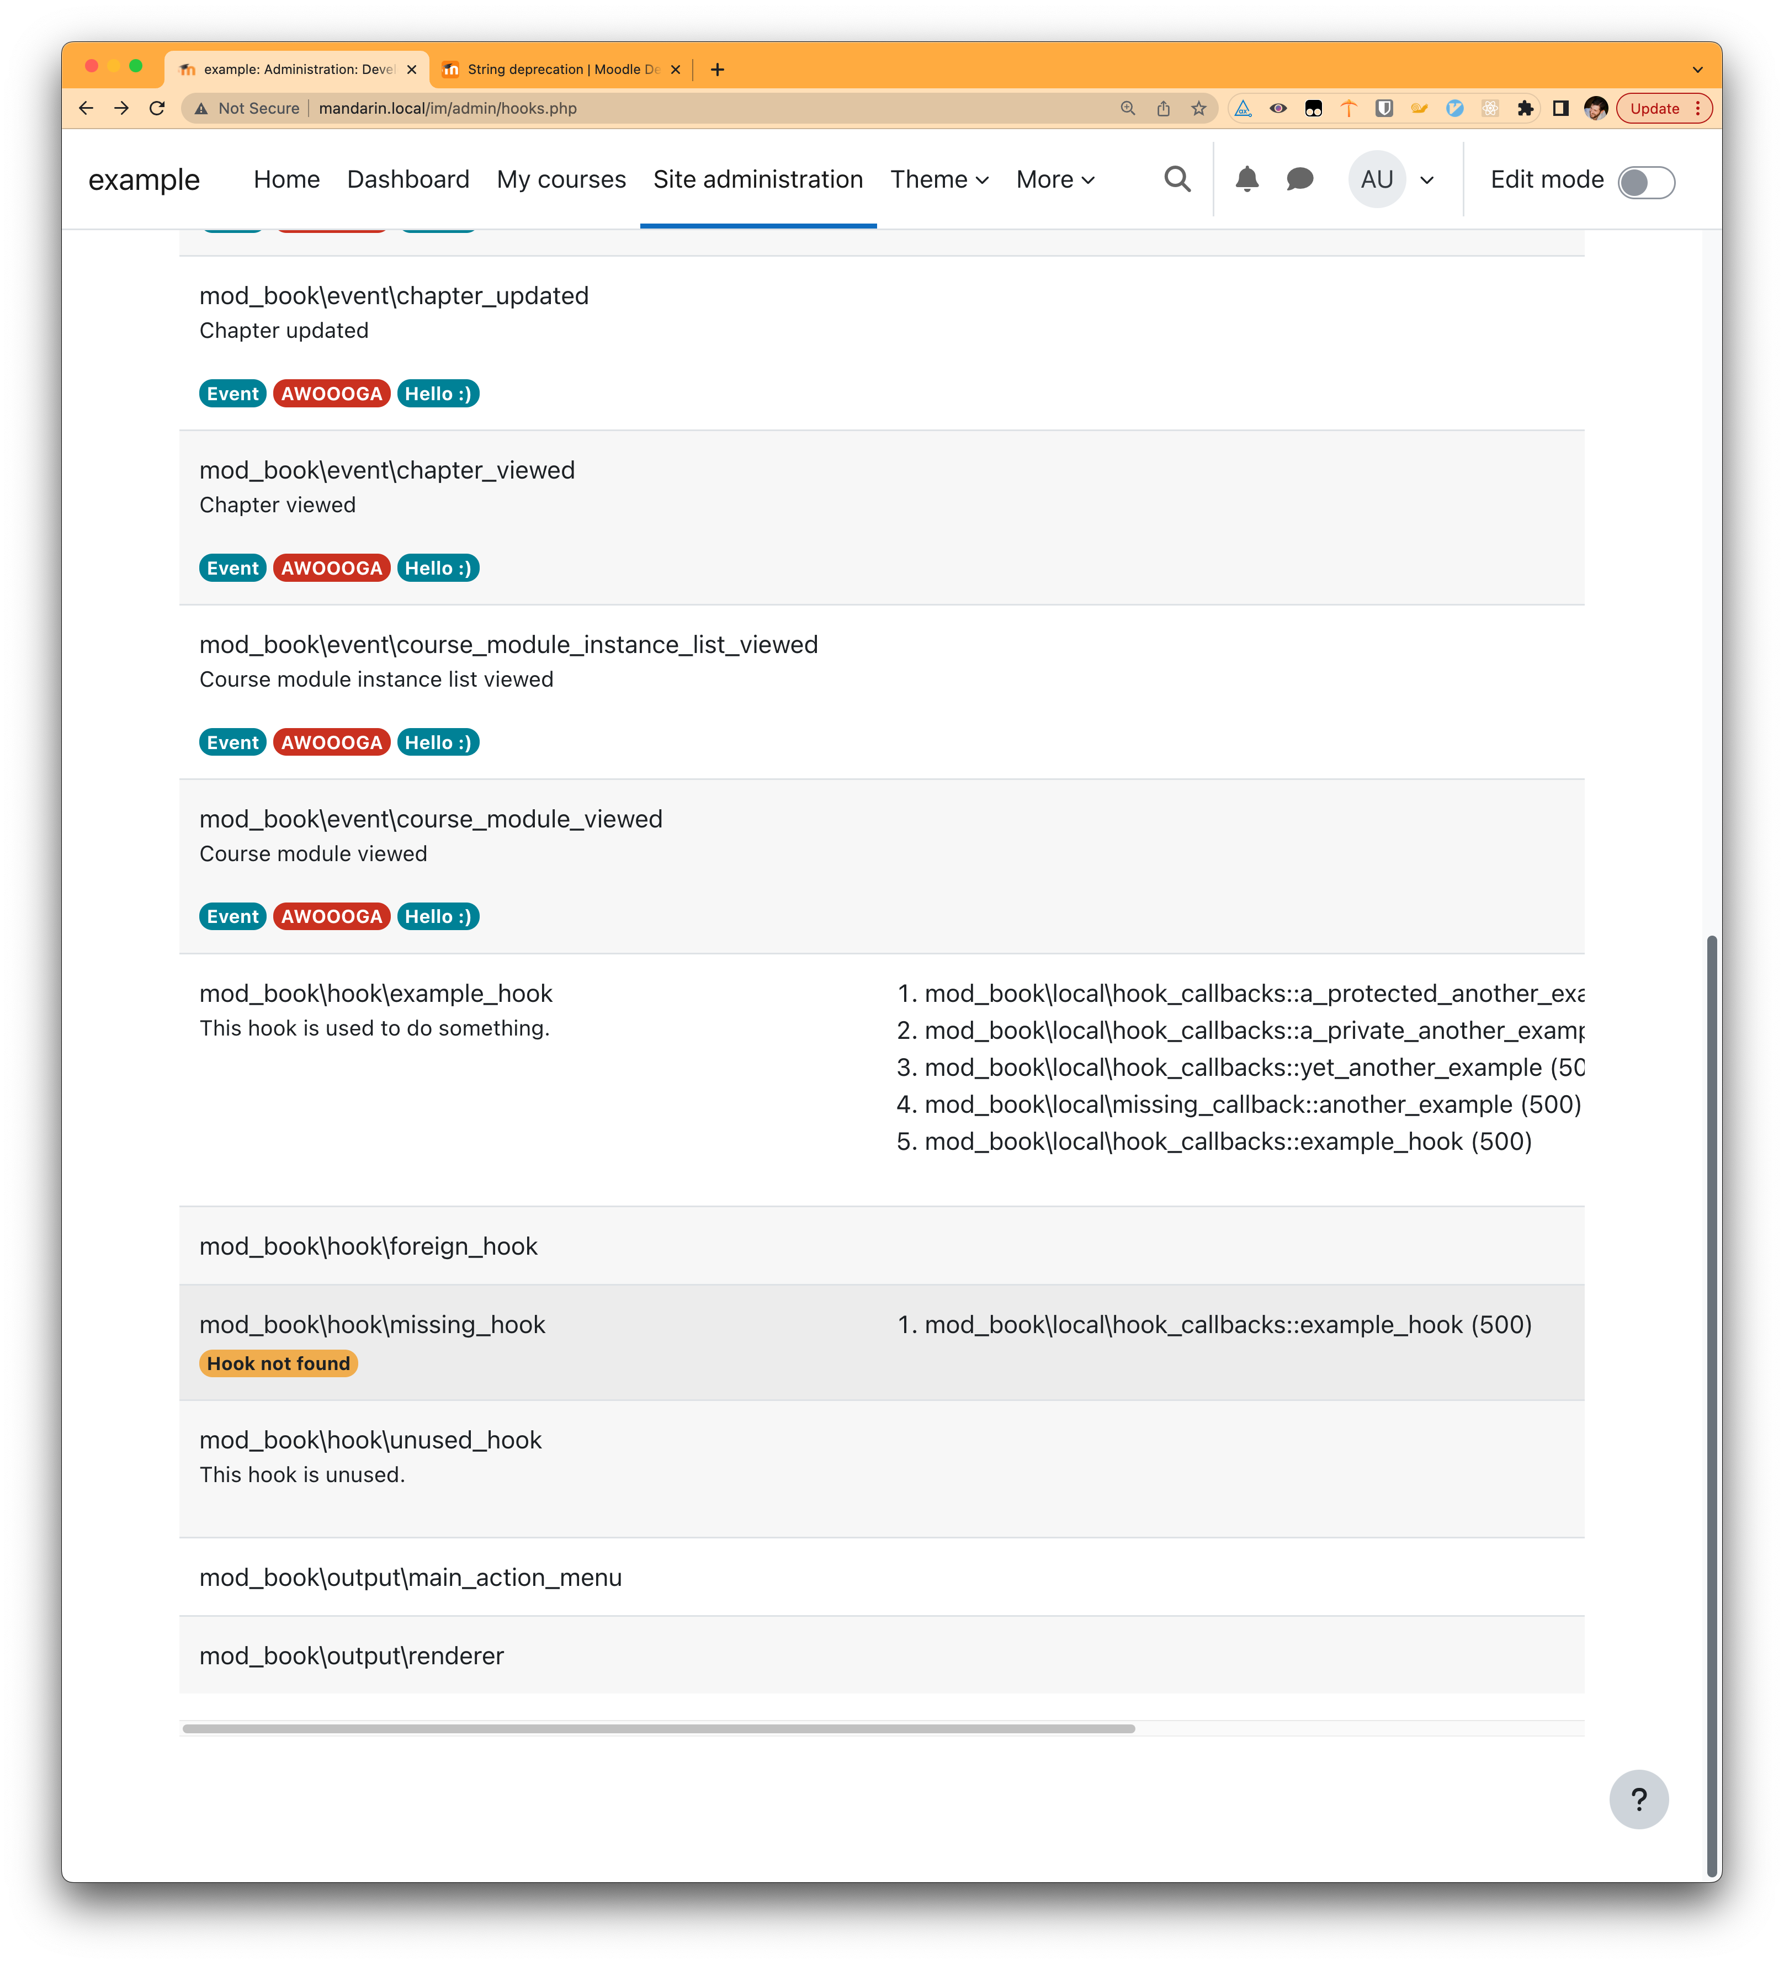
Task: Click 'Course module instance list viewed' description
Action: 376,679
